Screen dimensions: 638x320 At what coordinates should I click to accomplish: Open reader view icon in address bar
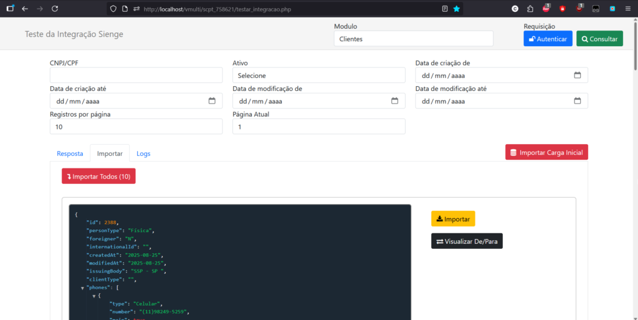pos(444,9)
